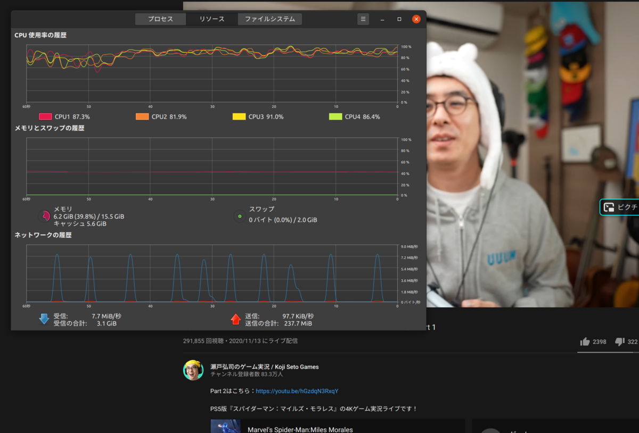Image resolution: width=639 pixels, height=433 pixels.
Task: Click the CPU2 orange color swatch
Action: pyautogui.click(x=142, y=116)
